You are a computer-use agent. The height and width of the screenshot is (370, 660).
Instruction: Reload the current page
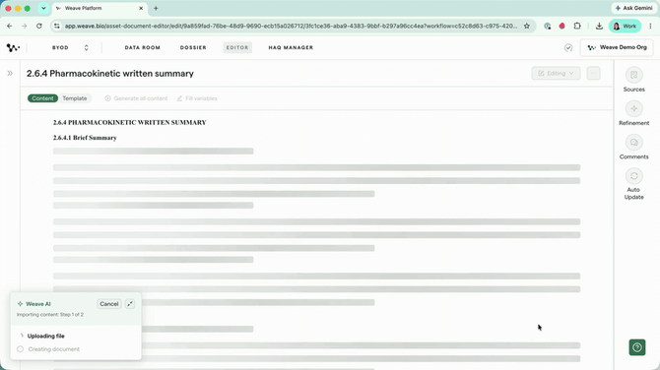[39, 26]
